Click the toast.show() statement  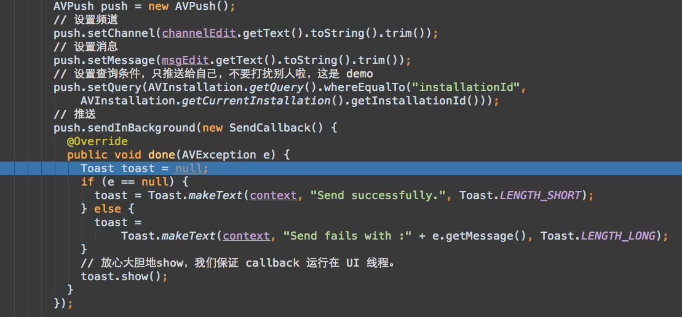[x=124, y=276]
